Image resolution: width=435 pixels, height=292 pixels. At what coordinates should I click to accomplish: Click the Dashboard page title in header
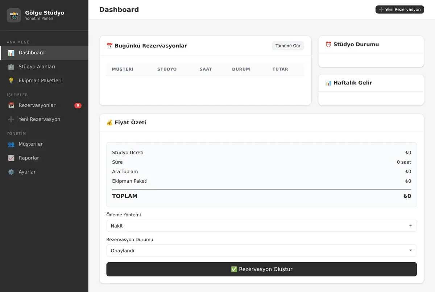(119, 10)
